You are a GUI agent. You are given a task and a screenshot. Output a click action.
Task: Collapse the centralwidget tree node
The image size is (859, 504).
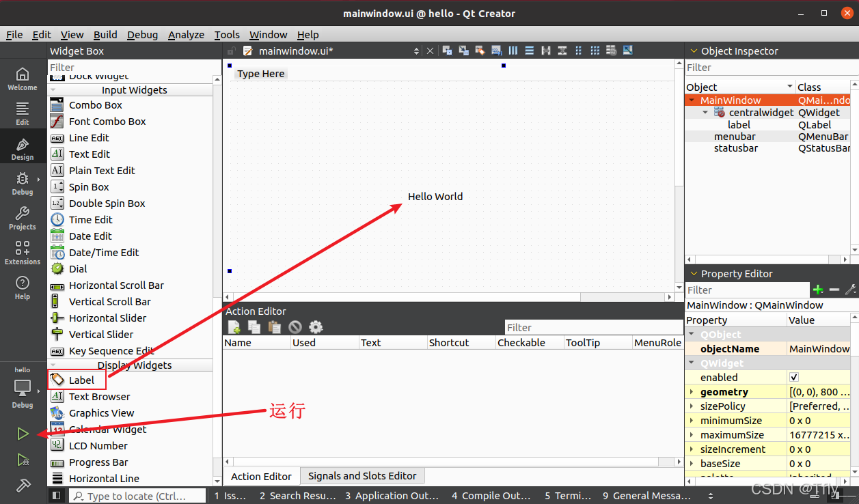pyautogui.click(x=706, y=113)
